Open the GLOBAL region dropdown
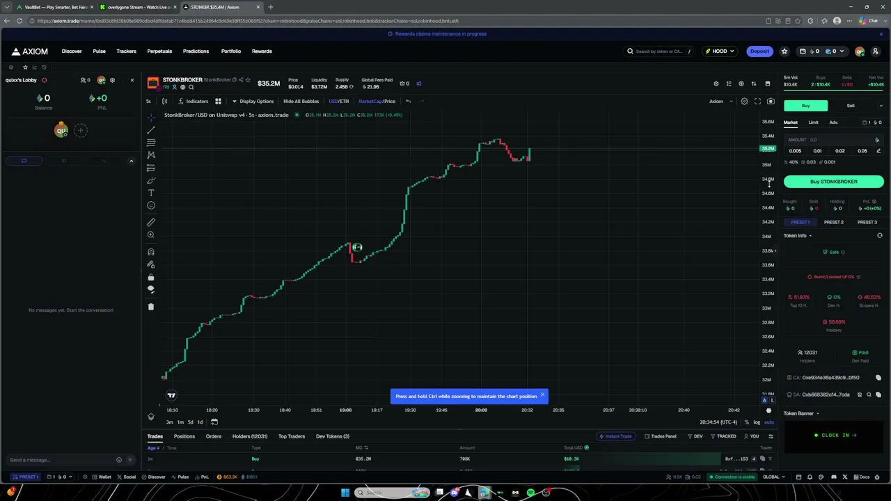This screenshot has height=501, width=891. point(774,477)
